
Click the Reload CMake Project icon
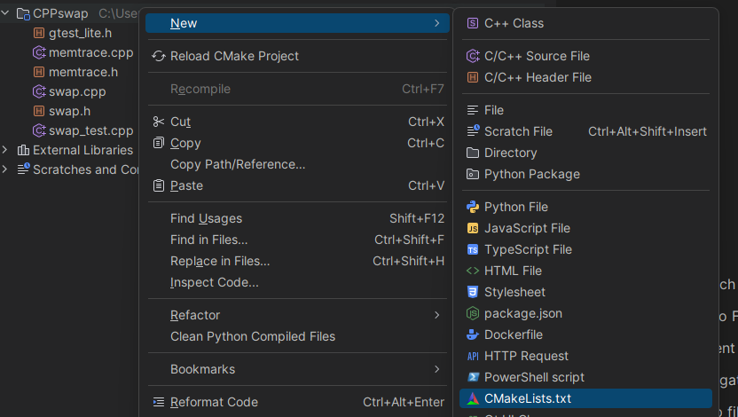(159, 56)
